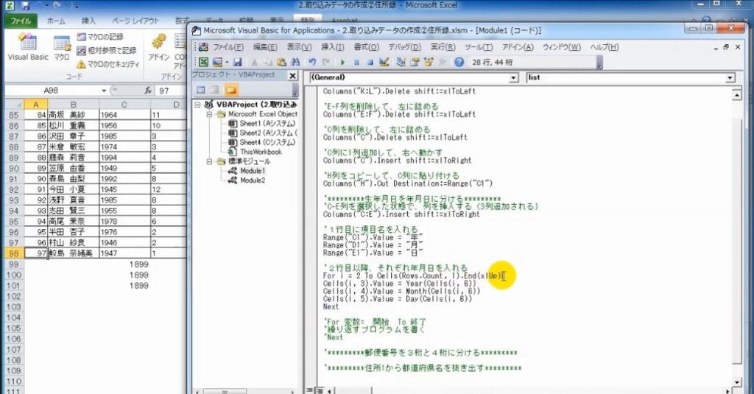Open the 実行(R) menu

tap(443, 47)
